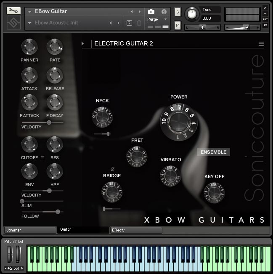Increase the keyboard octave shift
This screenshot has height=274, width=273.
(22, 268)
